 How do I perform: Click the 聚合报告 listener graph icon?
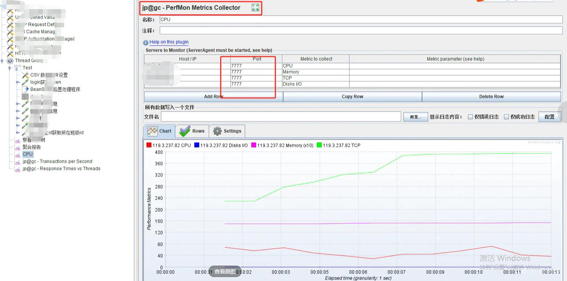[18, 147]
